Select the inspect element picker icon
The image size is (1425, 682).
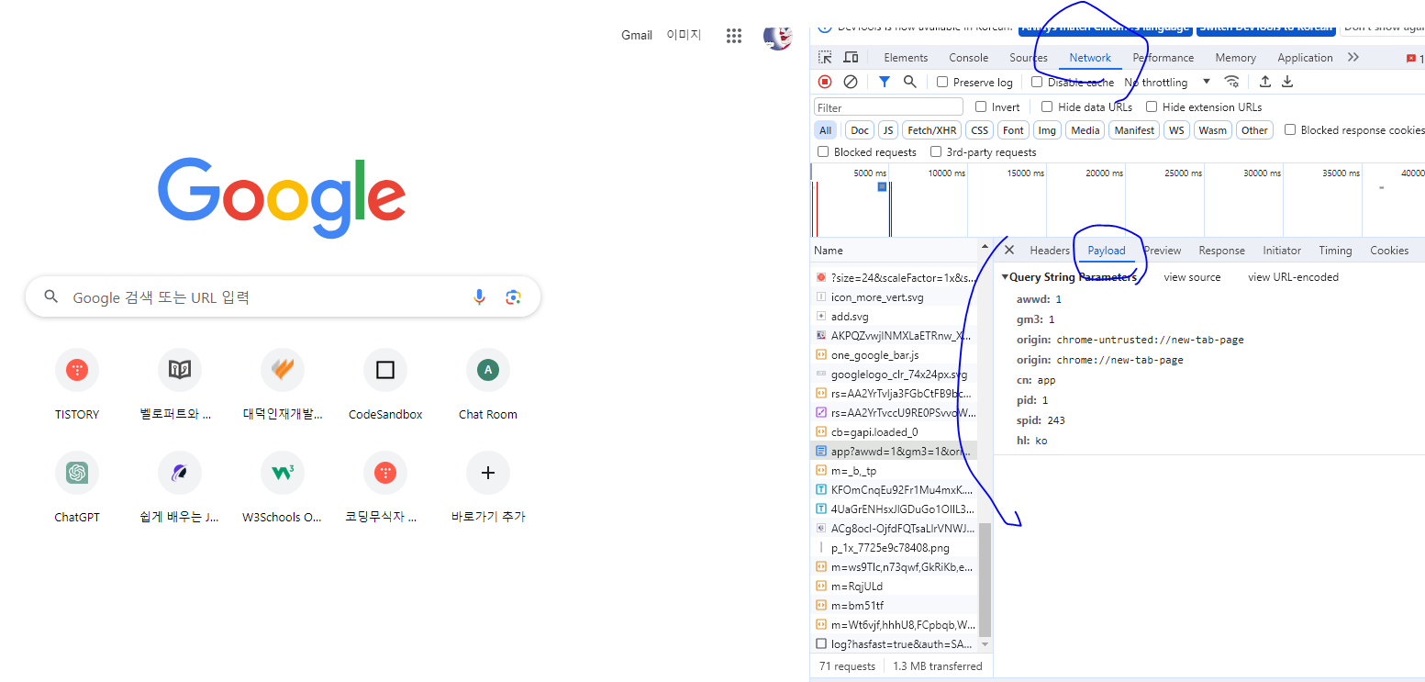coord(825,57)
